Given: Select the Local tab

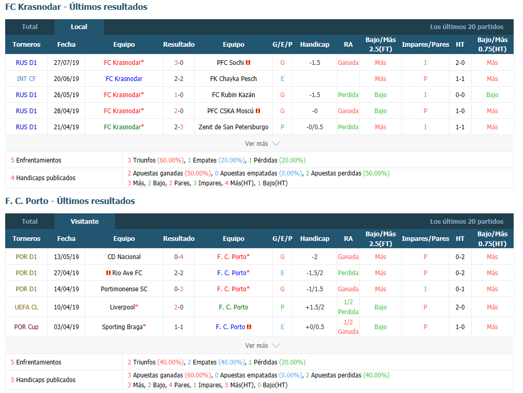Looking at the screenshot, I should point(79,27).
